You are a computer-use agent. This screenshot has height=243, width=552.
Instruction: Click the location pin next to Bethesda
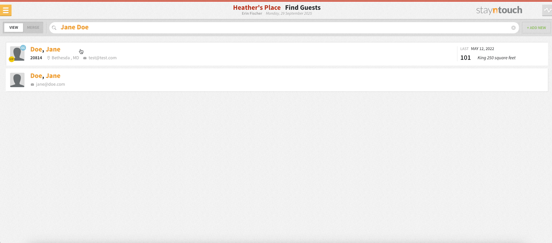(49, 58)
